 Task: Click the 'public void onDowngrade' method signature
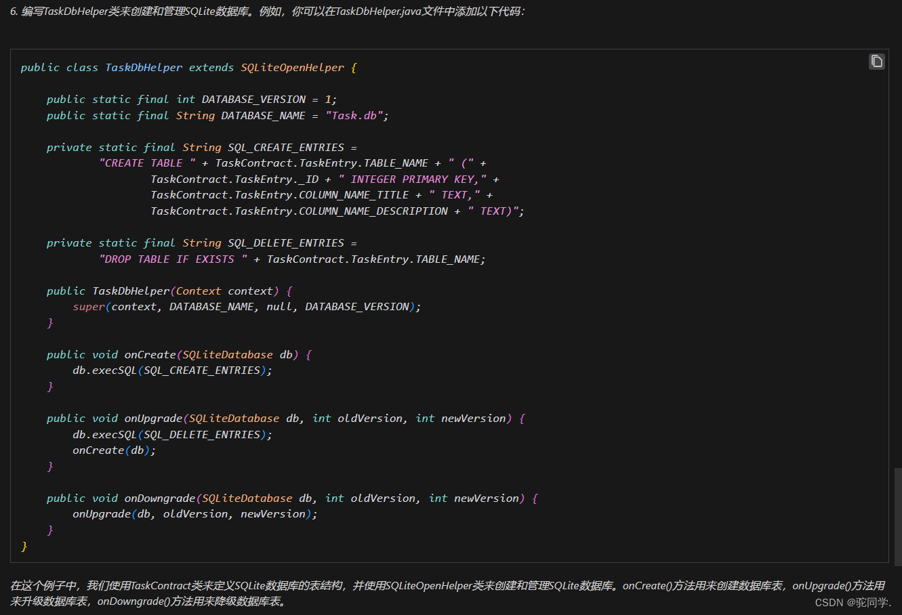tap(292, 499)
